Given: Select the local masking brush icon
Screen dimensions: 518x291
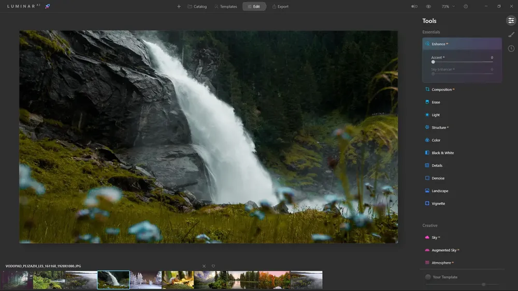Looking at the screenshot, I should tap(511, 35).
